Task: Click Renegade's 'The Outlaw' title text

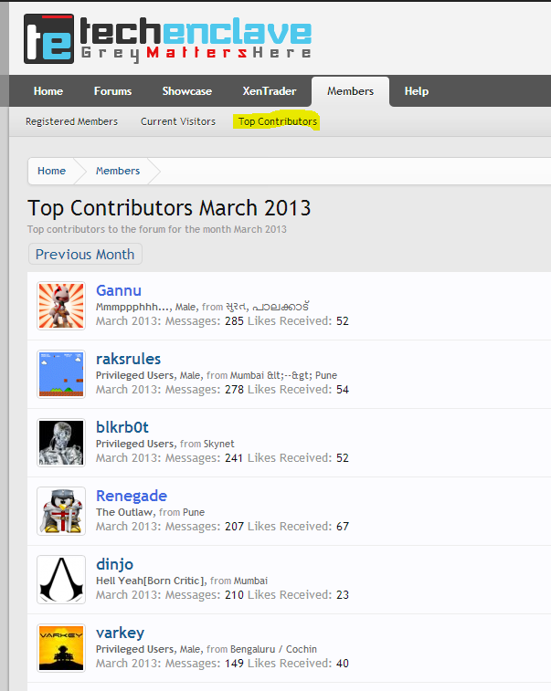Action: 124,512
